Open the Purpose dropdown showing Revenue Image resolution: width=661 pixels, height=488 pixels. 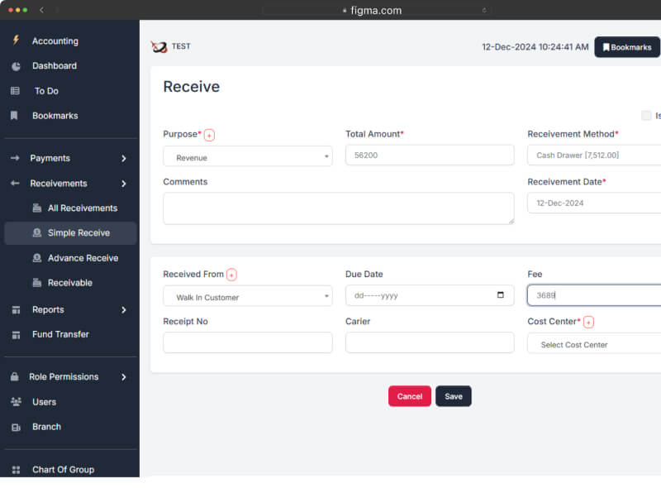pos(247,156)
